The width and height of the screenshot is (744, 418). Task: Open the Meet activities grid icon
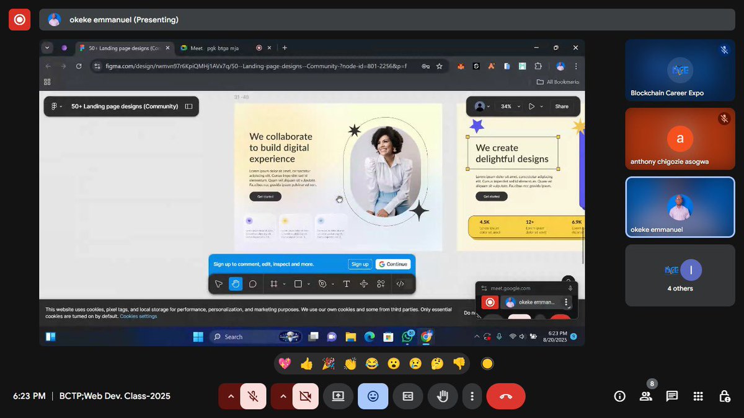coord(697,396)
